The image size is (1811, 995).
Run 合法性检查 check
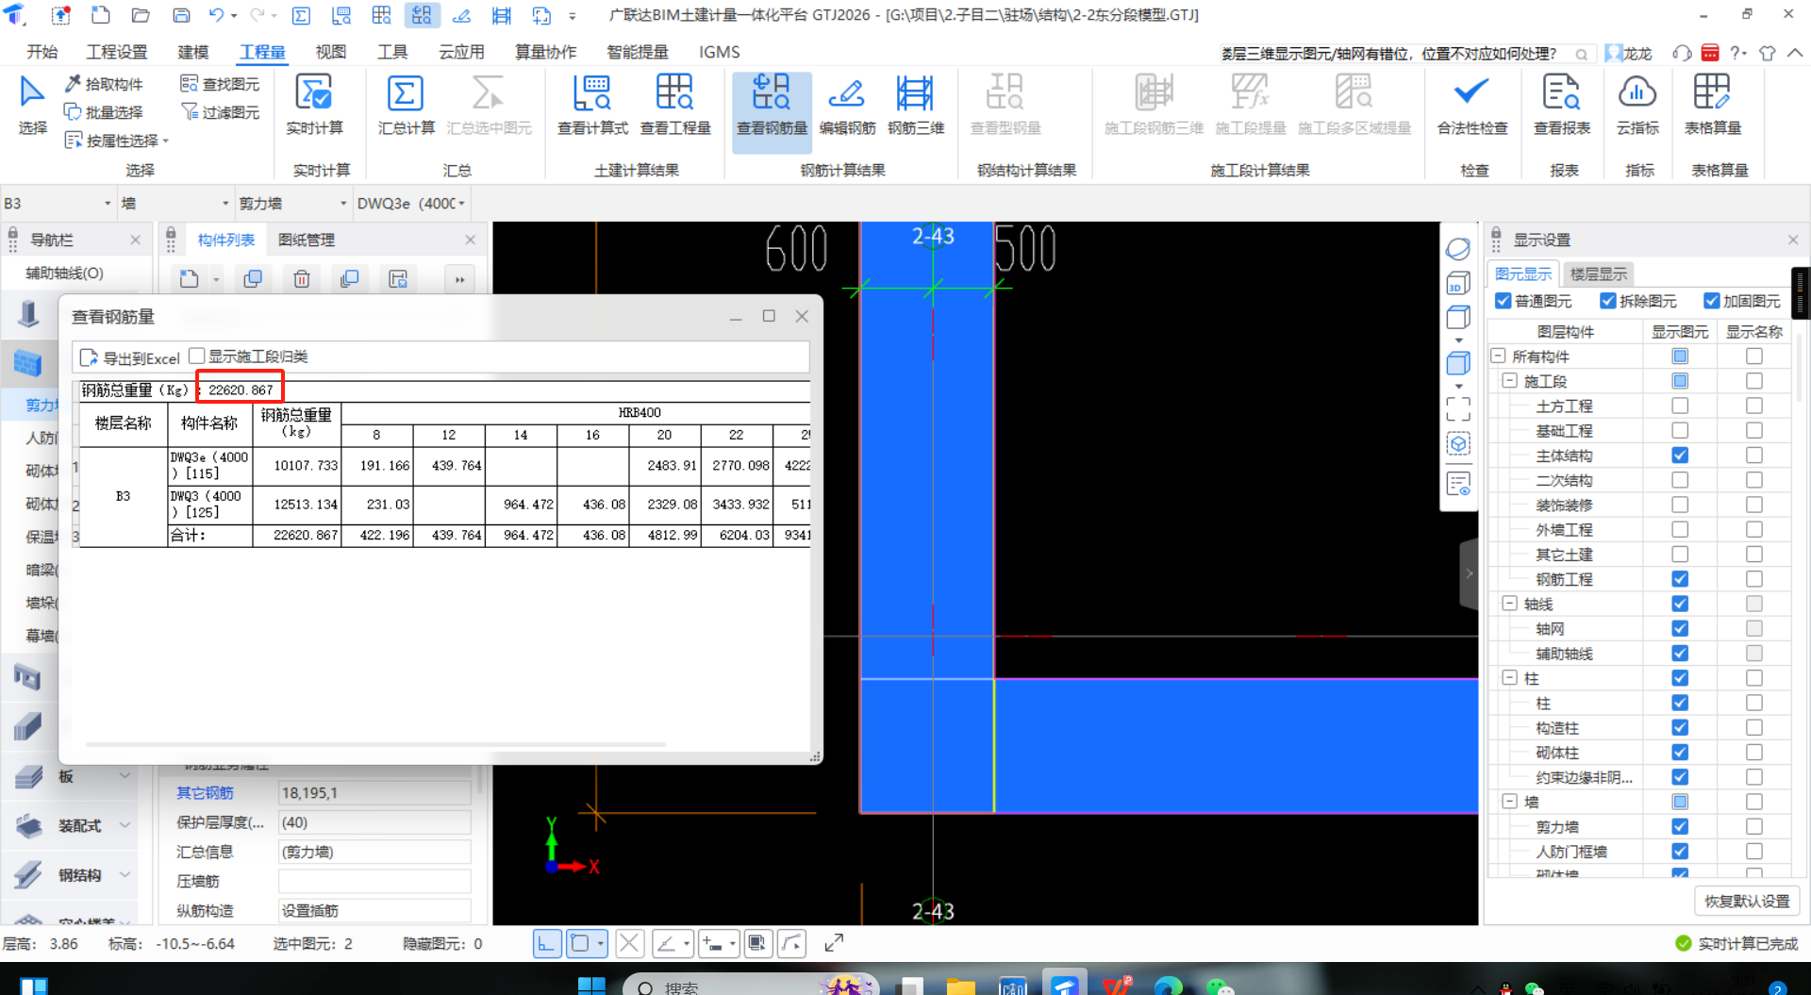tap(1471, 105)
